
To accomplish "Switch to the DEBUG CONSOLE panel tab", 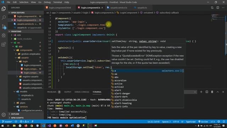I will pyautogui.click(x=82, y=92).
